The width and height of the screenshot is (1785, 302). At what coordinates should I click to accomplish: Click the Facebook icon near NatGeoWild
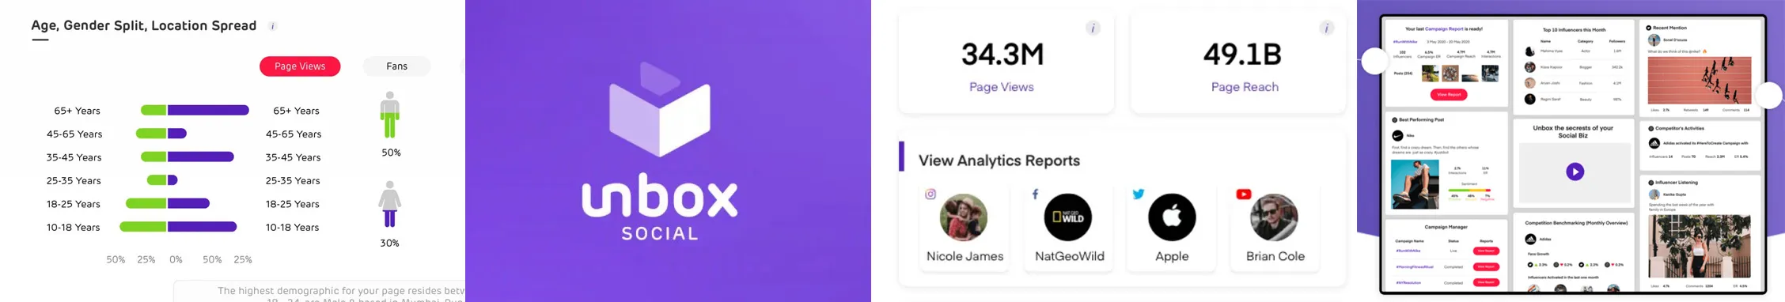[1035, 194]
